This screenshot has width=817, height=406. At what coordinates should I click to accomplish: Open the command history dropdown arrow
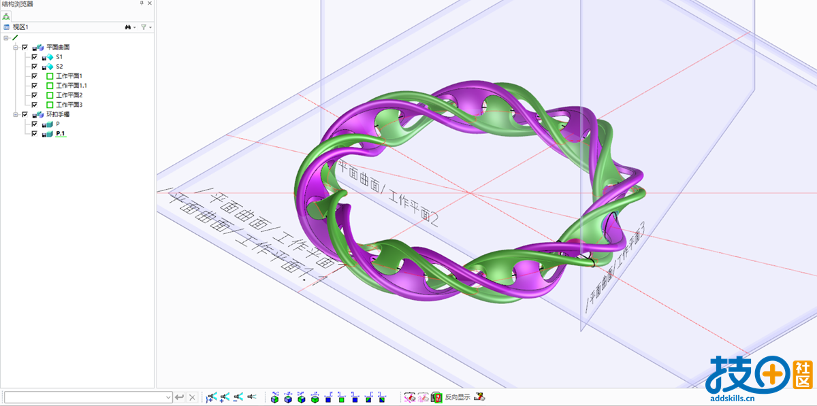coord(169,396)
